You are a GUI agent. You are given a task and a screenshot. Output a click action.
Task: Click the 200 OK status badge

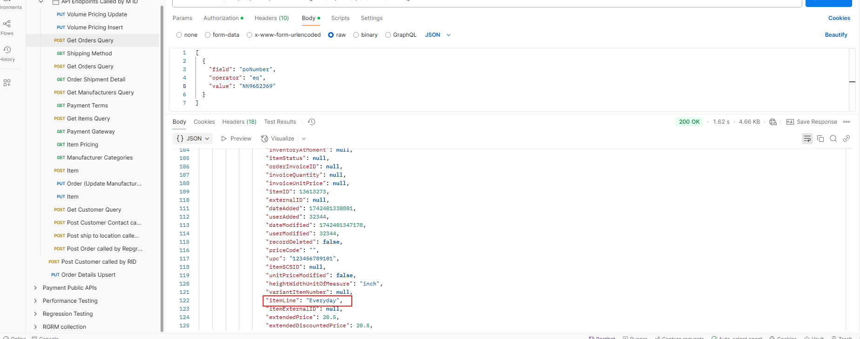tap(689, 122)
